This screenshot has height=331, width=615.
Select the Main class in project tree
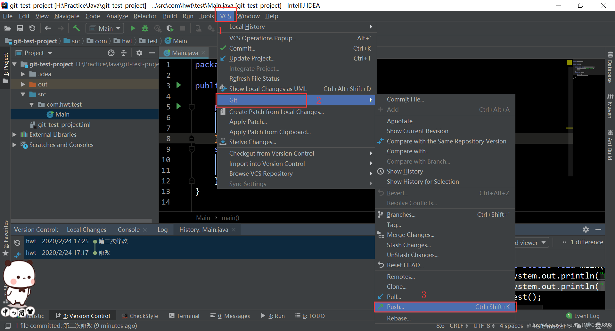(x=62, y=115)
